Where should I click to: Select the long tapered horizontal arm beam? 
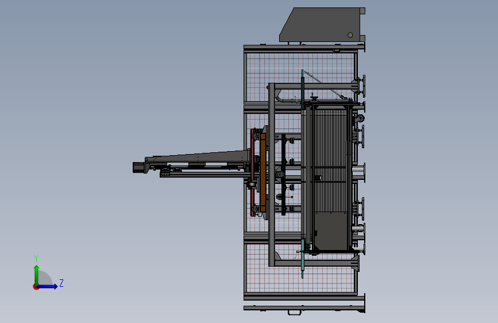point(197,158)
